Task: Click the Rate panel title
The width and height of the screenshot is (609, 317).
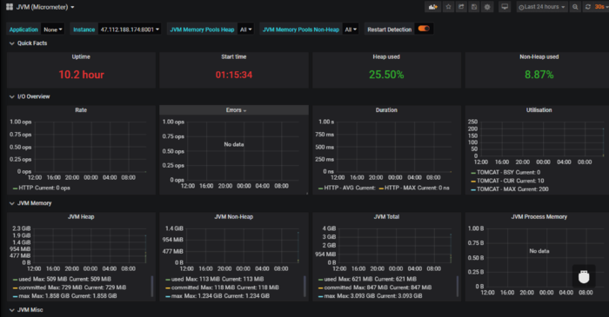Action: tap(81, 110)
